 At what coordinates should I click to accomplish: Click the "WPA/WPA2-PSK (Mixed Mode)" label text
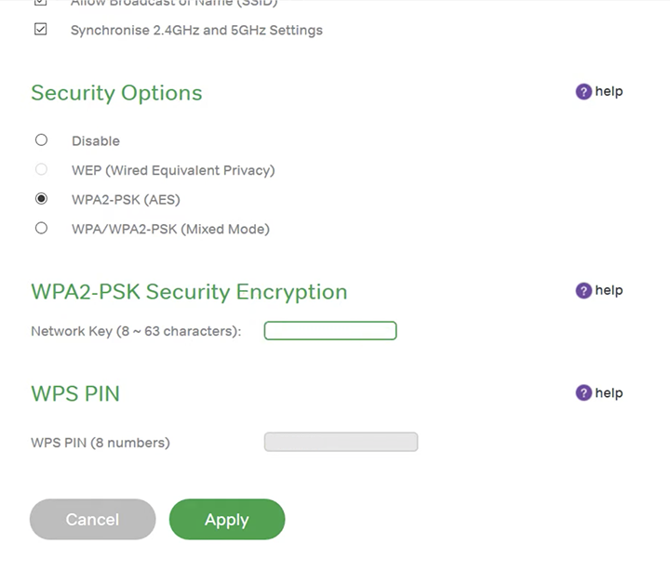coord(170,229)
